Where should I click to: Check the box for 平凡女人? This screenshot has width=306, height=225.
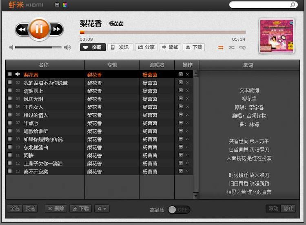tap(9, 106)
